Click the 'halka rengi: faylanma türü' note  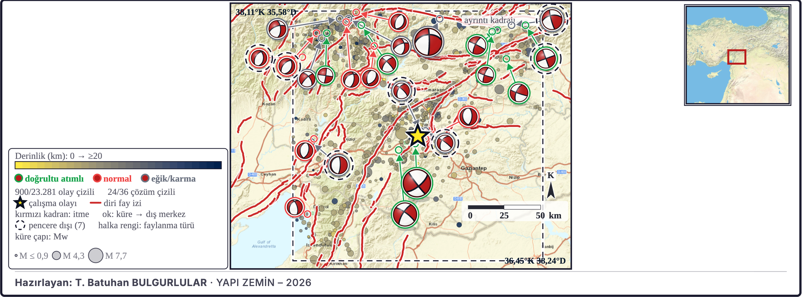[x=146, y=225]
